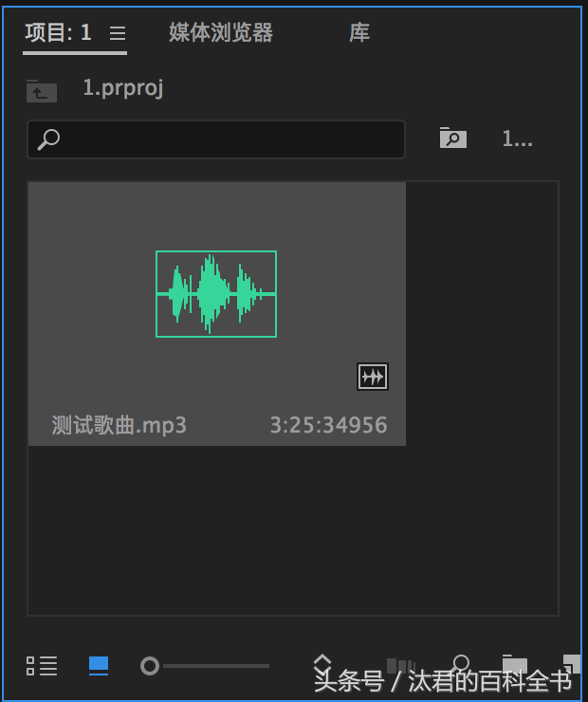
Task: Create a new bin with folder icon
Action: [515, 665]
